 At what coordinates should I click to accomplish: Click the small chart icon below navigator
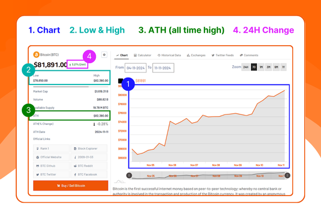point(120,181)
